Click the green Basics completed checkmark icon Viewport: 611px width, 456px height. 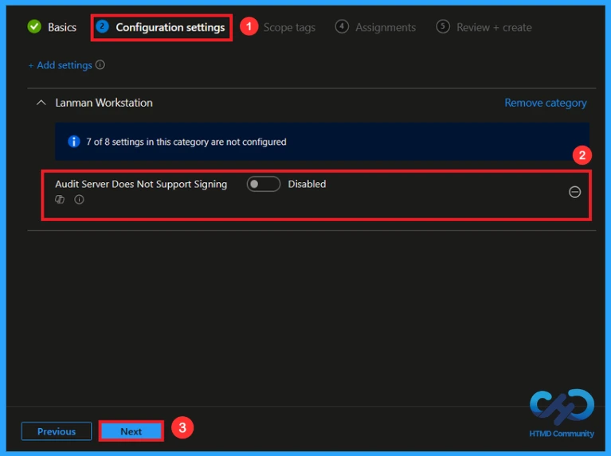pos(34,26)
